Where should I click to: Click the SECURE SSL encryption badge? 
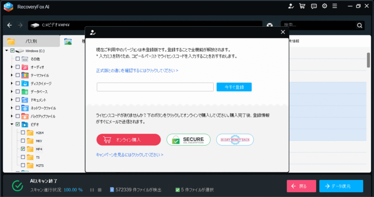click(188, 140)
